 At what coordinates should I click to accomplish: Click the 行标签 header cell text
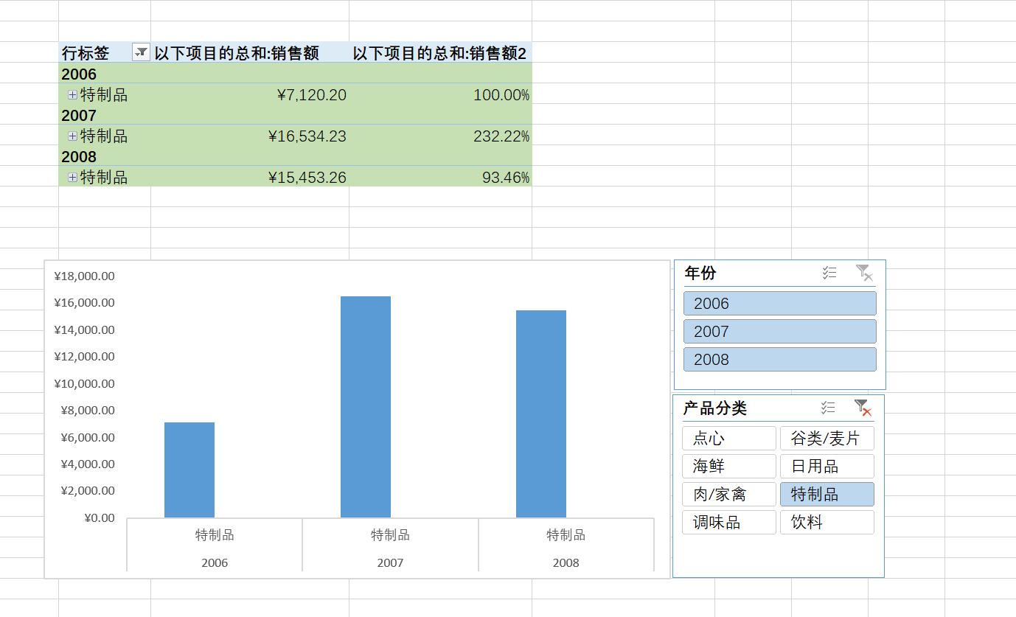click(86, 53)
